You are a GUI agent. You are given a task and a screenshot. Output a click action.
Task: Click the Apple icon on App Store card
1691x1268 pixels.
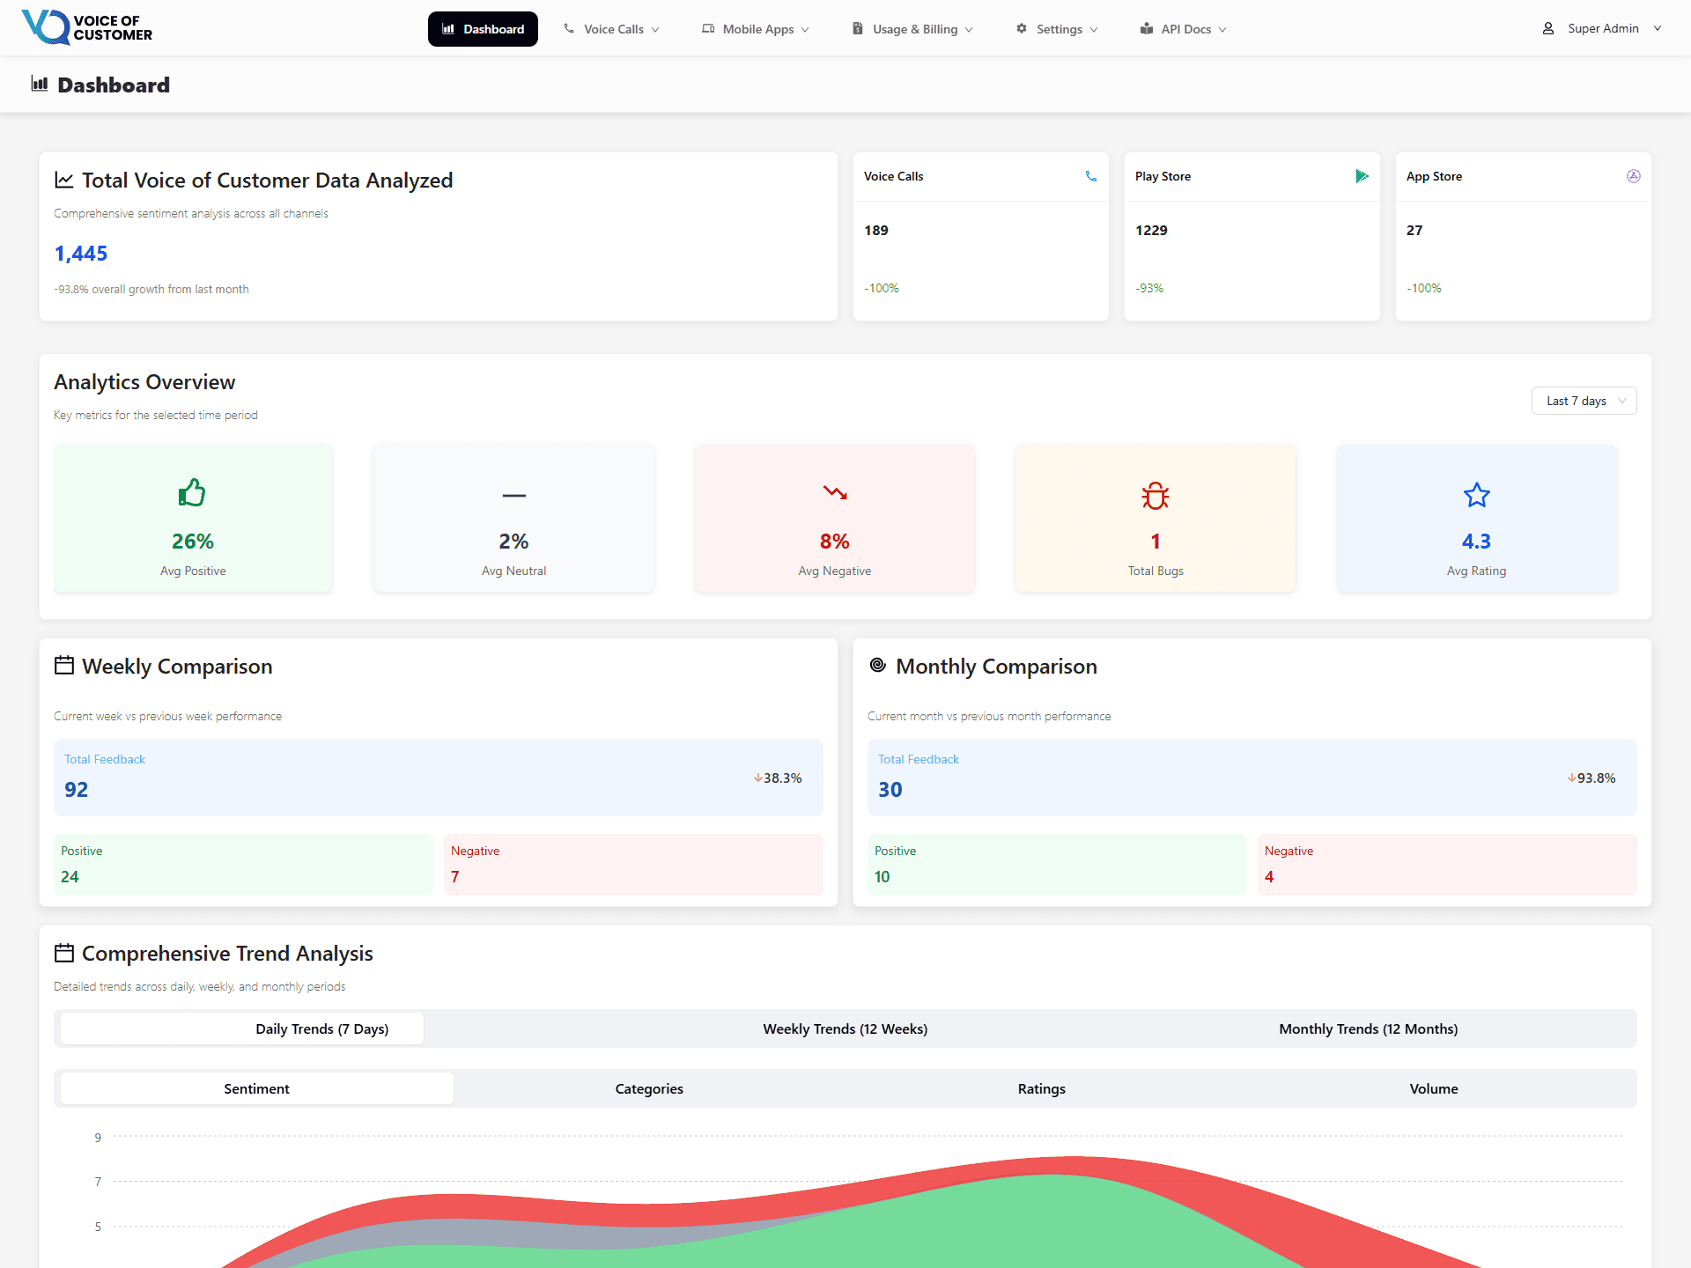click(1634, 176)
